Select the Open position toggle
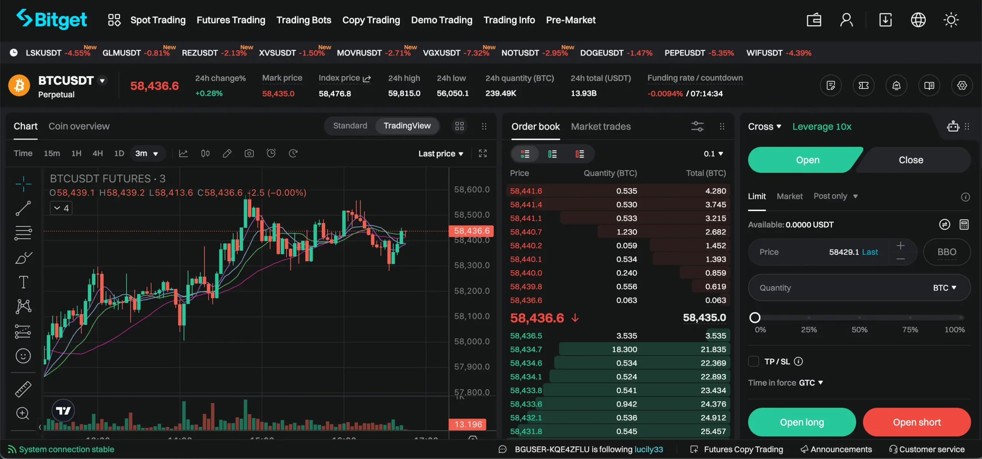 pyautogui.click(x=806, y=160)
